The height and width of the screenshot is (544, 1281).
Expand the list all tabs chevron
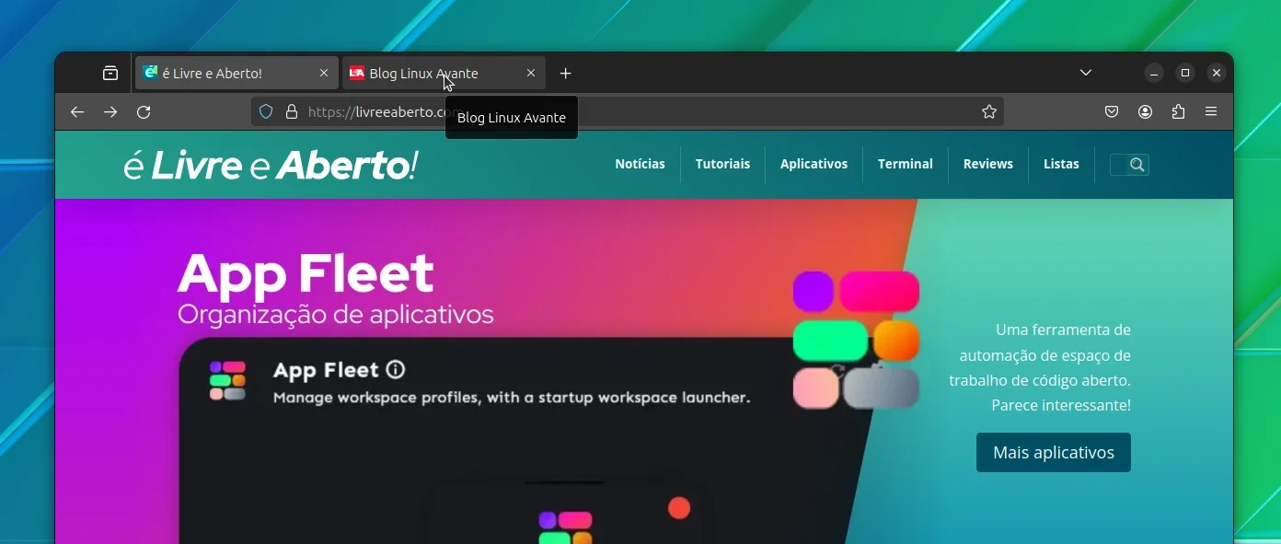tap(1086, 73)
